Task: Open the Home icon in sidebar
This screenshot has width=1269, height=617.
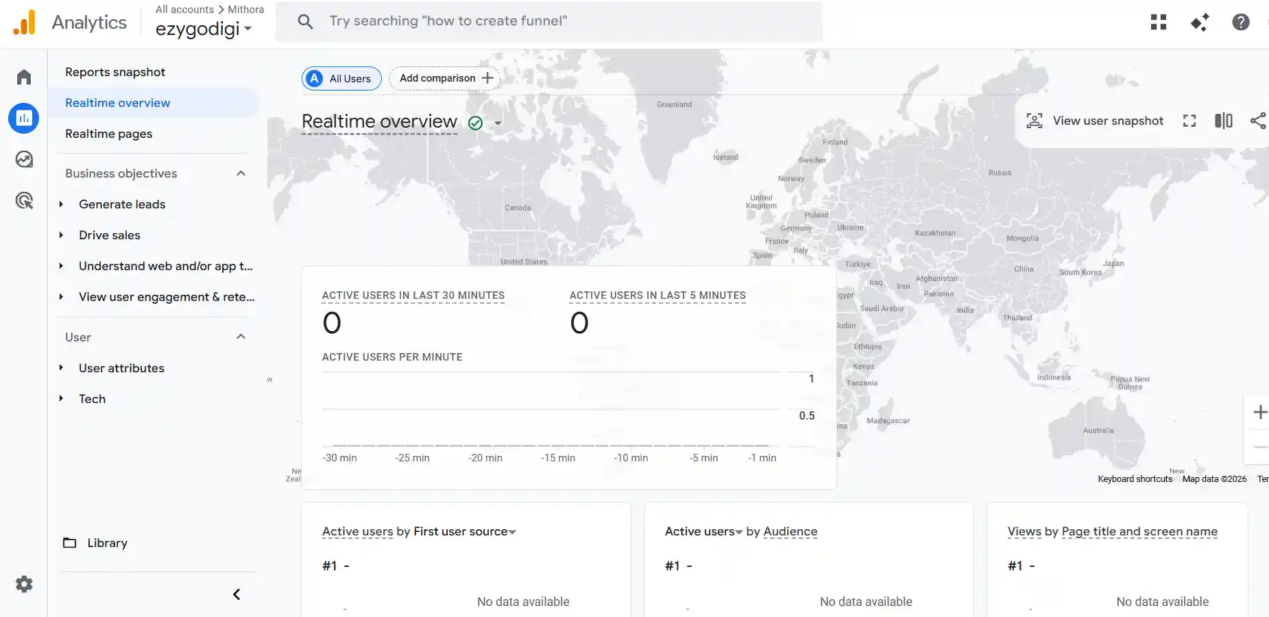Action: coord(24,76)
